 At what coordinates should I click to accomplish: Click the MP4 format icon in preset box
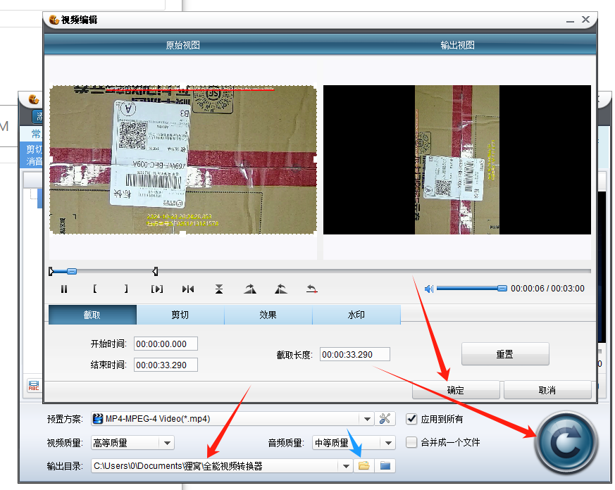[98, 419]
